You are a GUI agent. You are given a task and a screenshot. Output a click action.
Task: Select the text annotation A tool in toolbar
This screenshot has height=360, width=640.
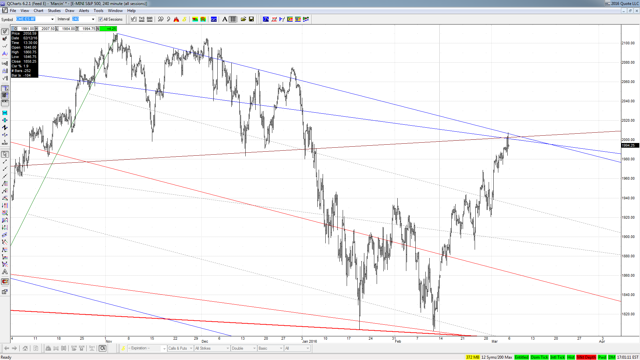tap(225, 19)
